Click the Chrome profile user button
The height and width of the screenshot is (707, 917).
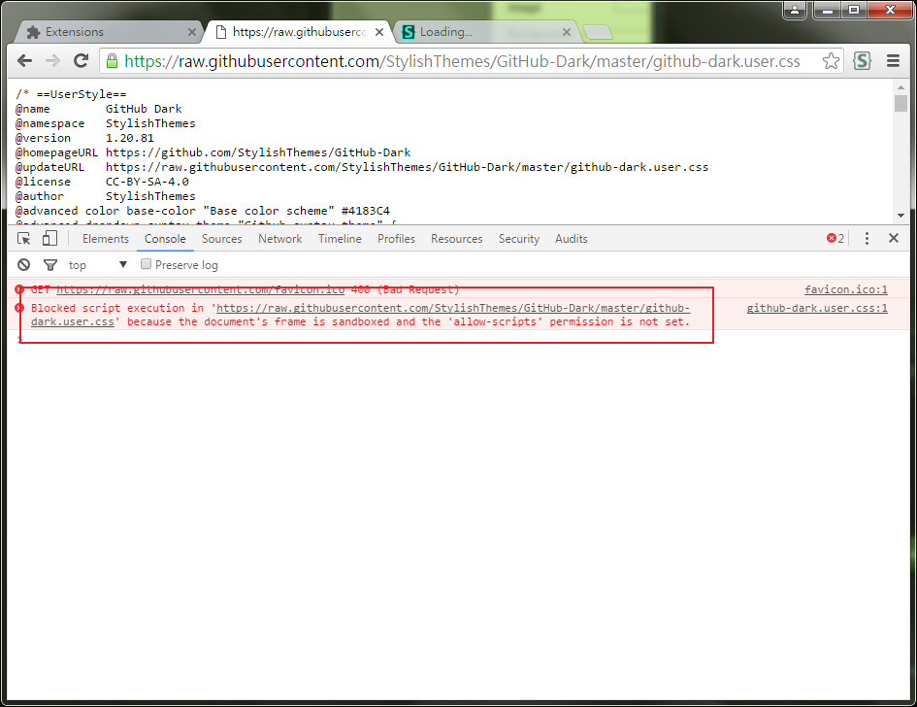(795, 10)
